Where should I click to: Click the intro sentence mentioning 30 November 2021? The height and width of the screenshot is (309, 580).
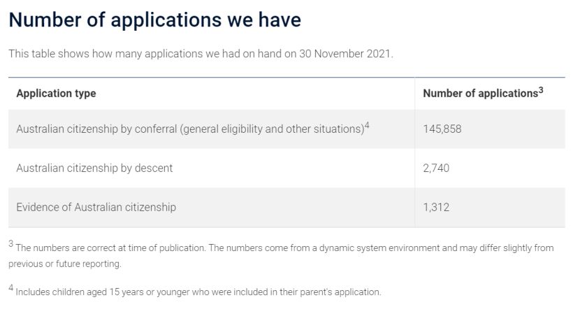tap(201, 54)
